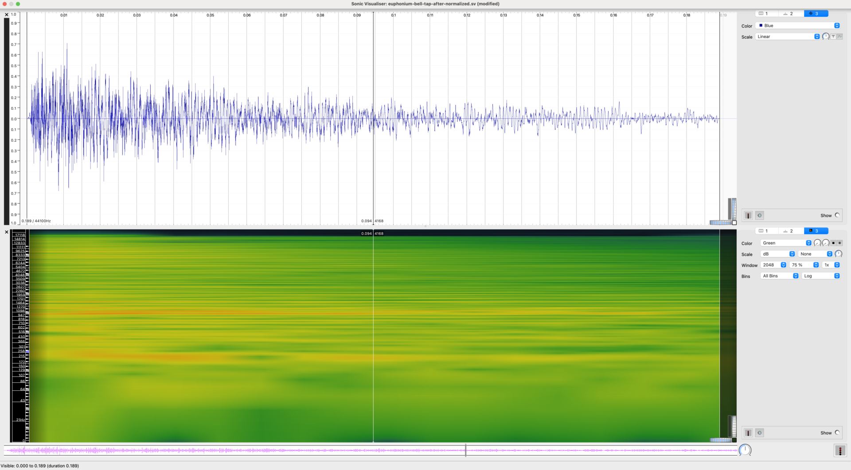This screenshot has width=851, height=470.
Task: Select waveform layer tab 3 in upper panel
Action: [816, 14]
